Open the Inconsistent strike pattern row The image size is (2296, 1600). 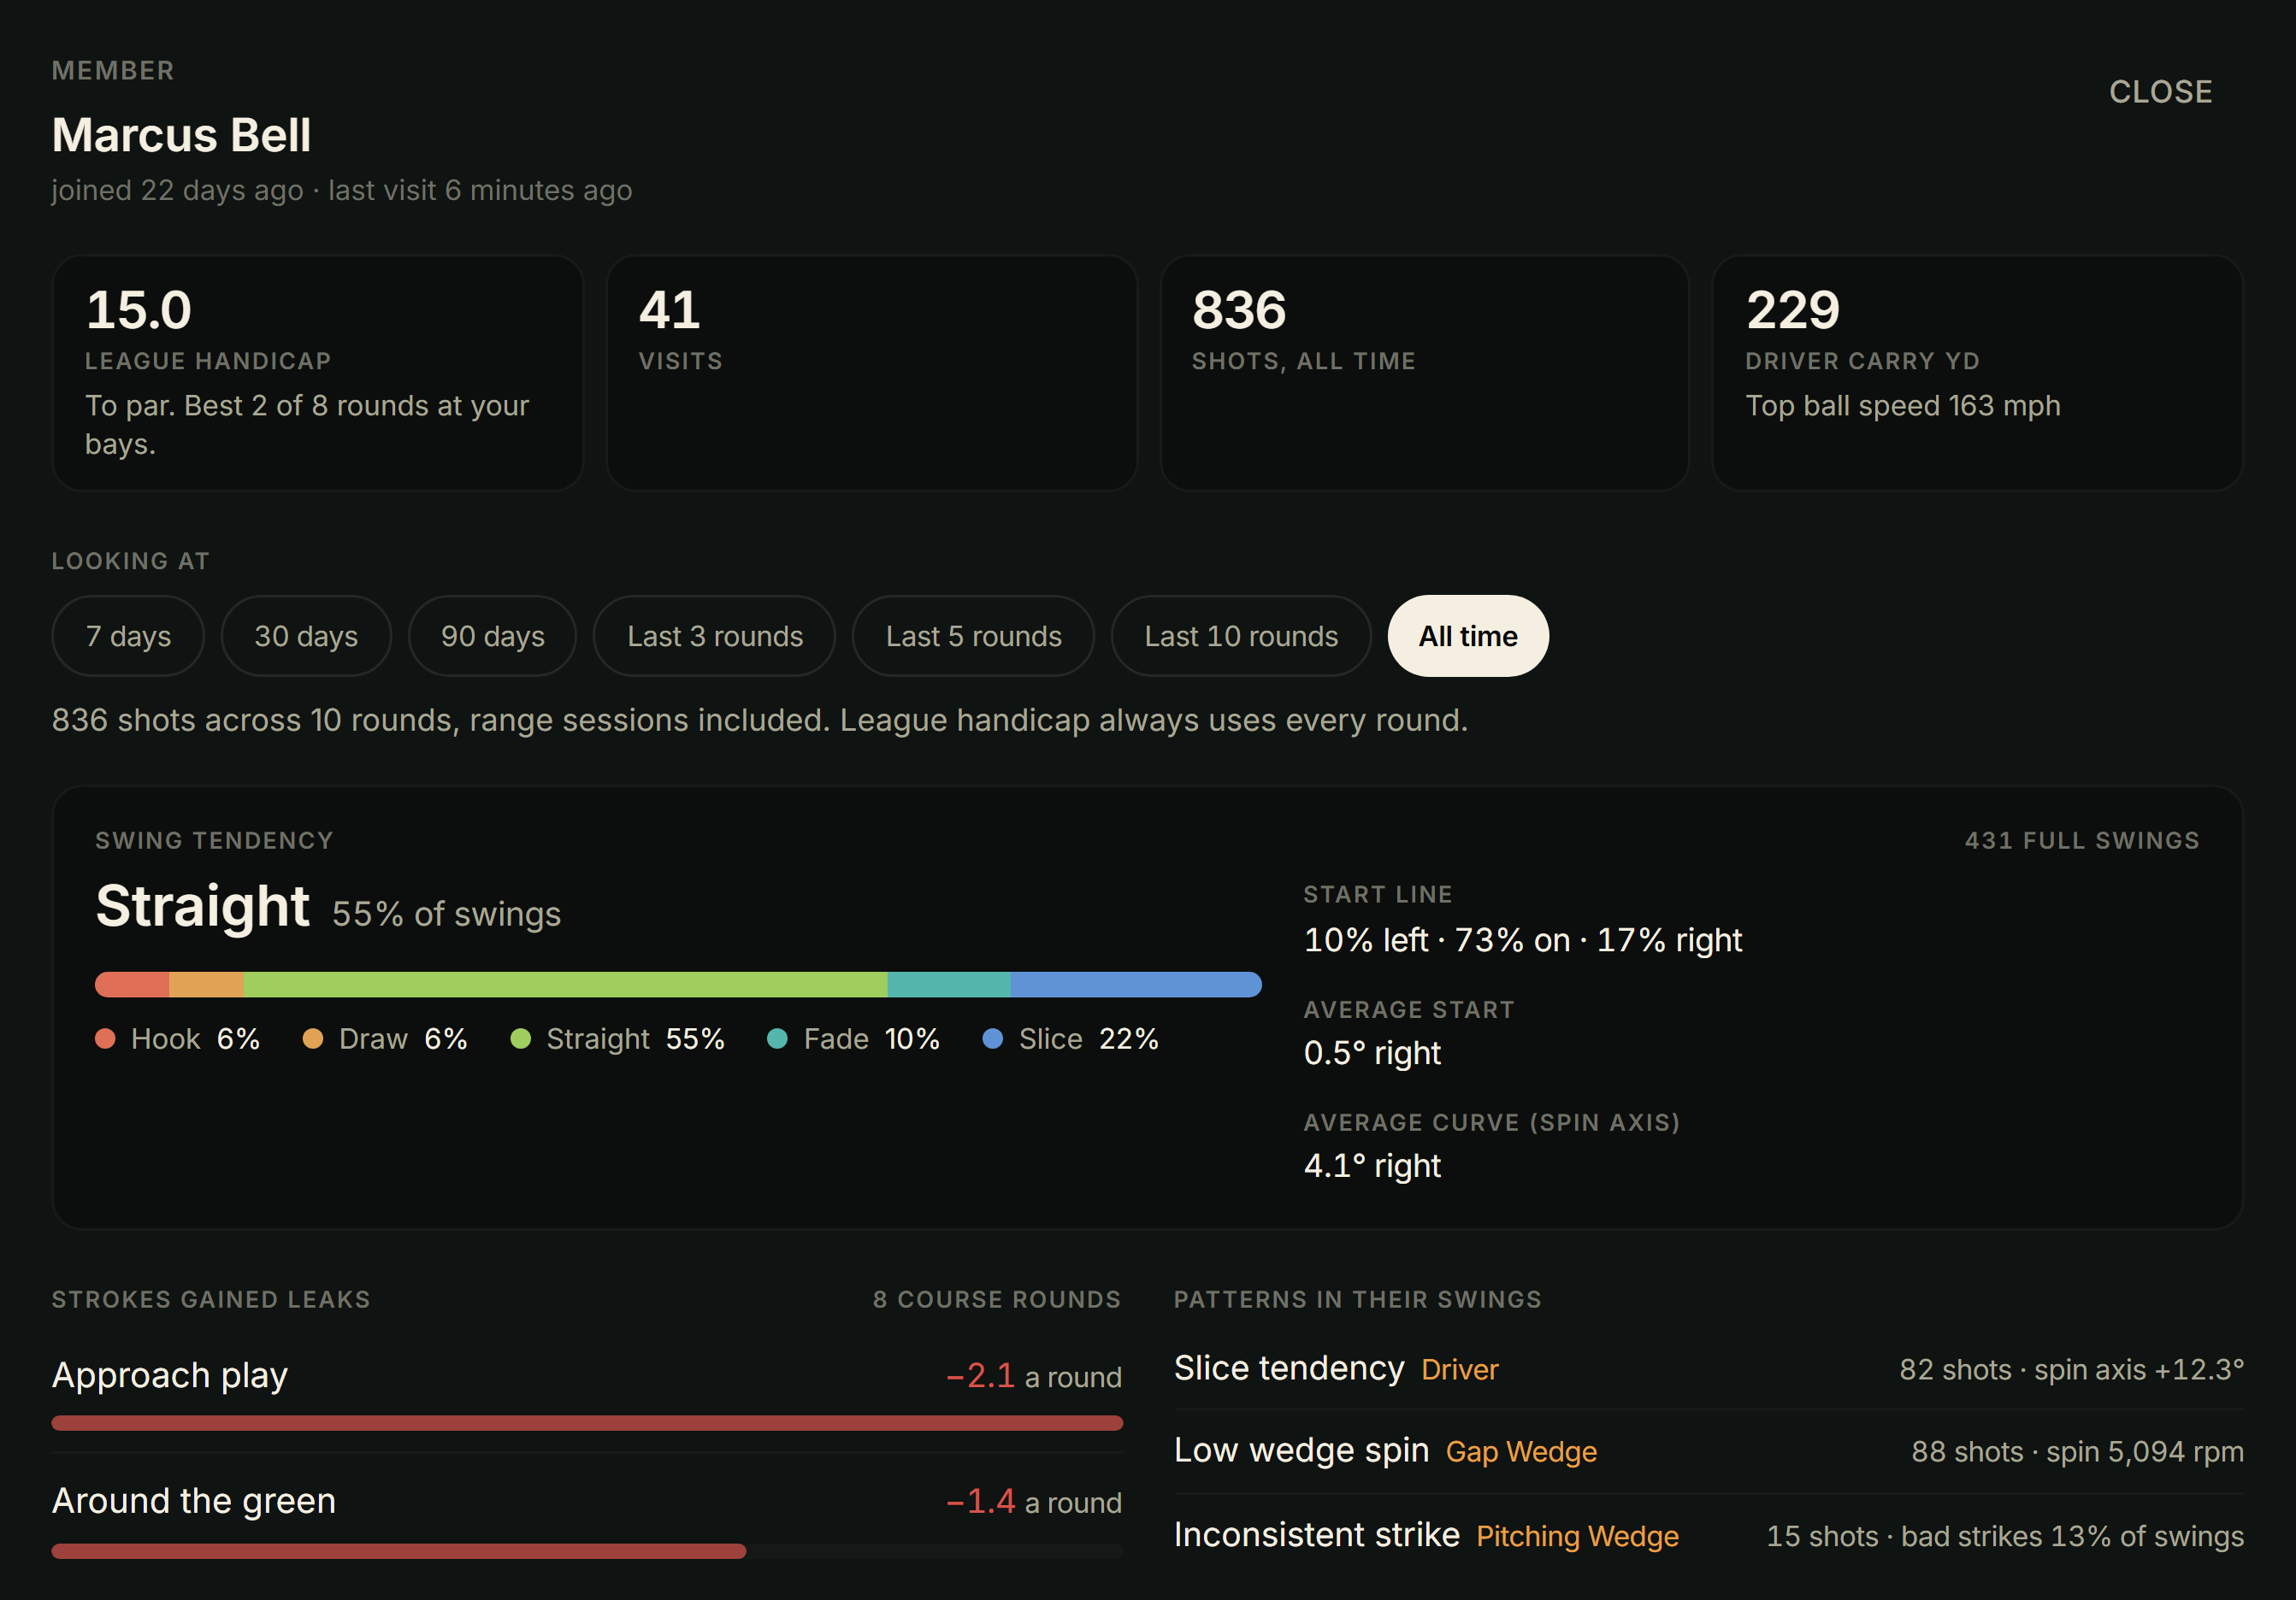(1709, 1535)
